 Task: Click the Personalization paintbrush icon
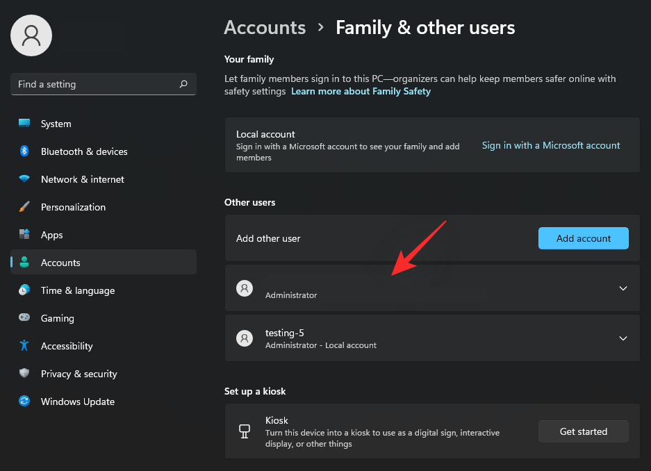pyautogui.click(x=24, y=207)
